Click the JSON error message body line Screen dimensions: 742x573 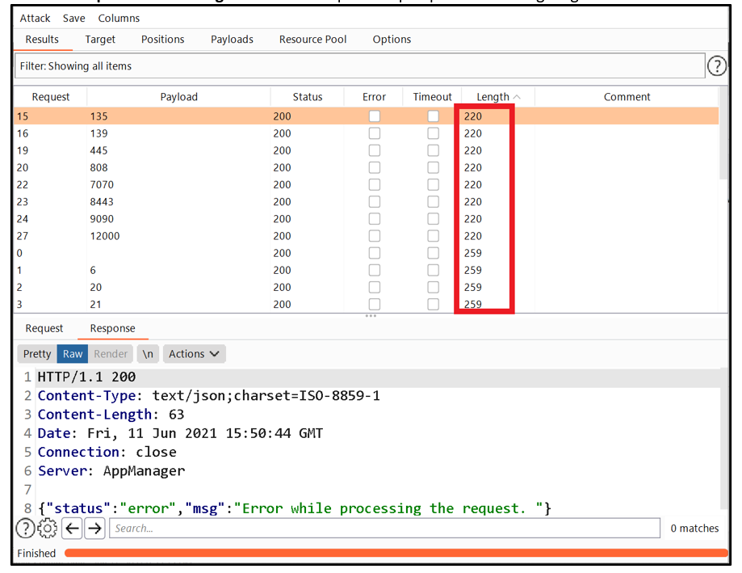295,508
